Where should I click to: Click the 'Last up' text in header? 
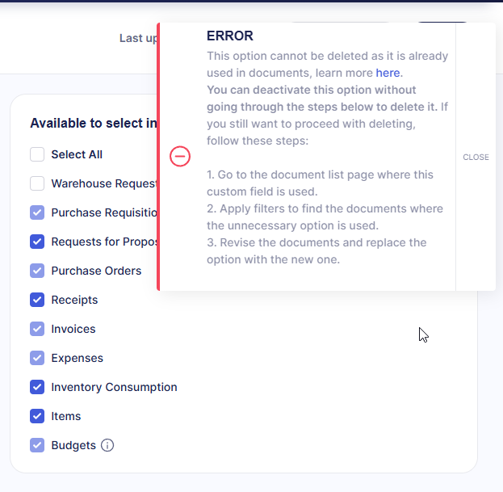point(139,38)
